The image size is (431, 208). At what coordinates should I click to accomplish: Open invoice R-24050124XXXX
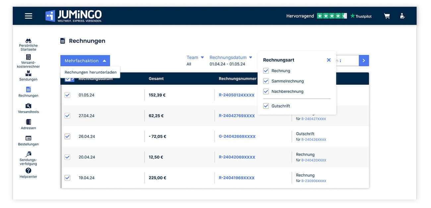[x=236, y=95]
